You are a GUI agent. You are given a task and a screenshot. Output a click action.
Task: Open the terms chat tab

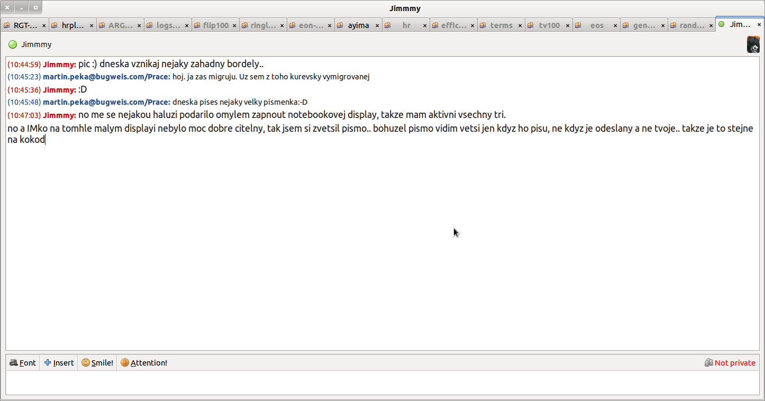point(501,25)
